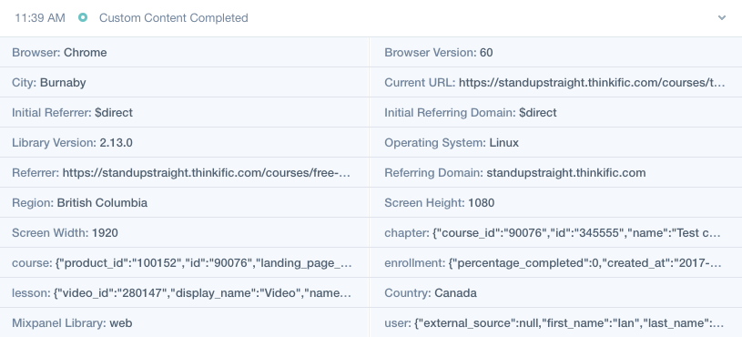Select the Custom Content Completed event title
The image size is (742, 337).
174,18
